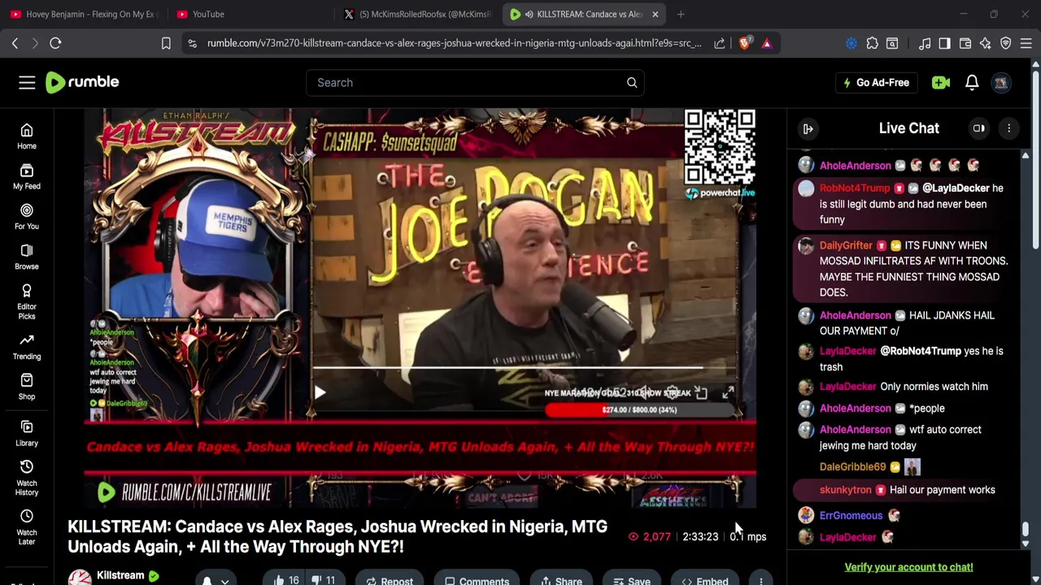Collapse the Live Chat panel
This screenshot has height=585, width=1041.
point(808,128)
